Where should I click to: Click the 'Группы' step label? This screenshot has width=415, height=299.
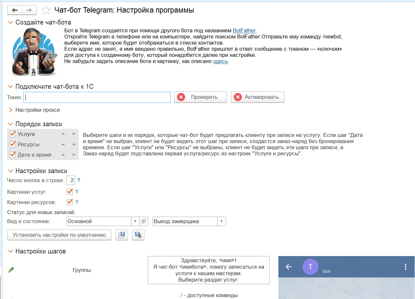pos(82,270)
